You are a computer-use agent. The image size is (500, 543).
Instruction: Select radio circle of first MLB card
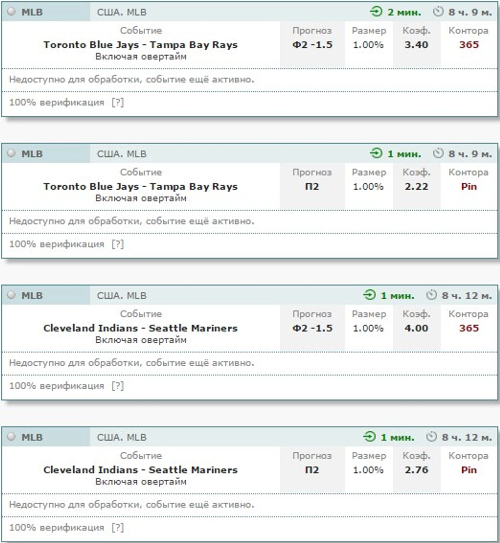pyautogui.click(x=12, y=11)
